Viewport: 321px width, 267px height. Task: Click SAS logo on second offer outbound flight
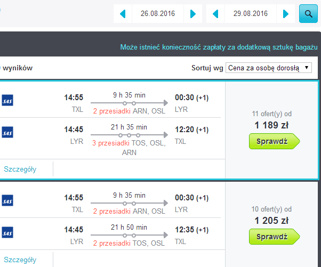pos(7,200)
